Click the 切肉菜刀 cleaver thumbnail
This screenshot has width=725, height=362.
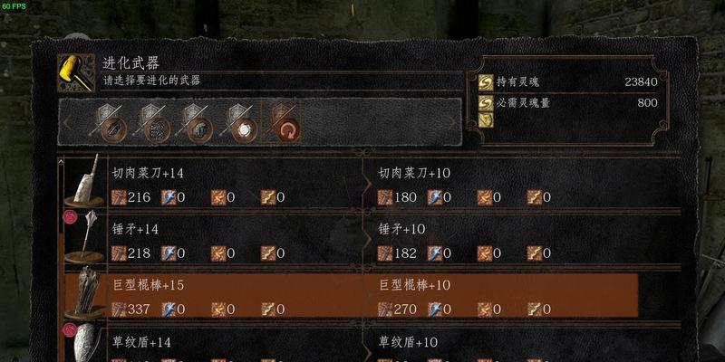(84, 181)
